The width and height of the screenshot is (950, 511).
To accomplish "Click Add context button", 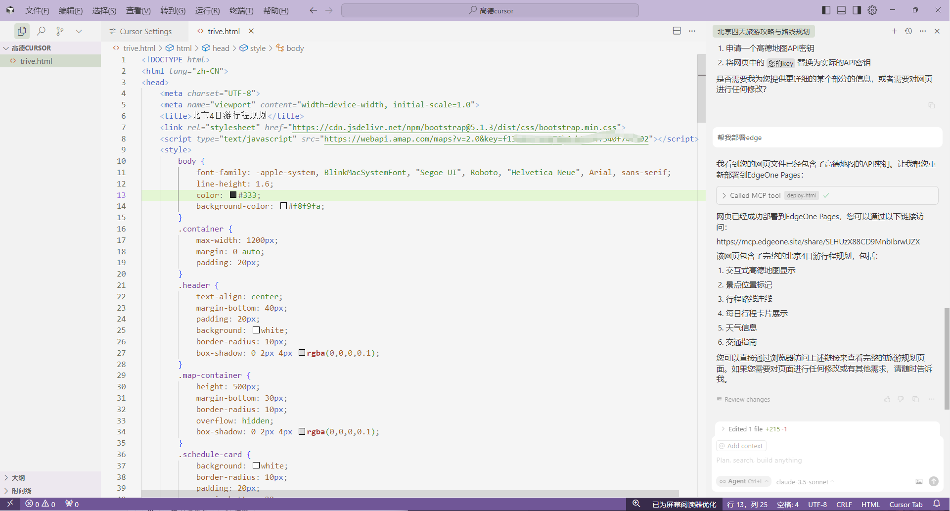I will (741, 446).
